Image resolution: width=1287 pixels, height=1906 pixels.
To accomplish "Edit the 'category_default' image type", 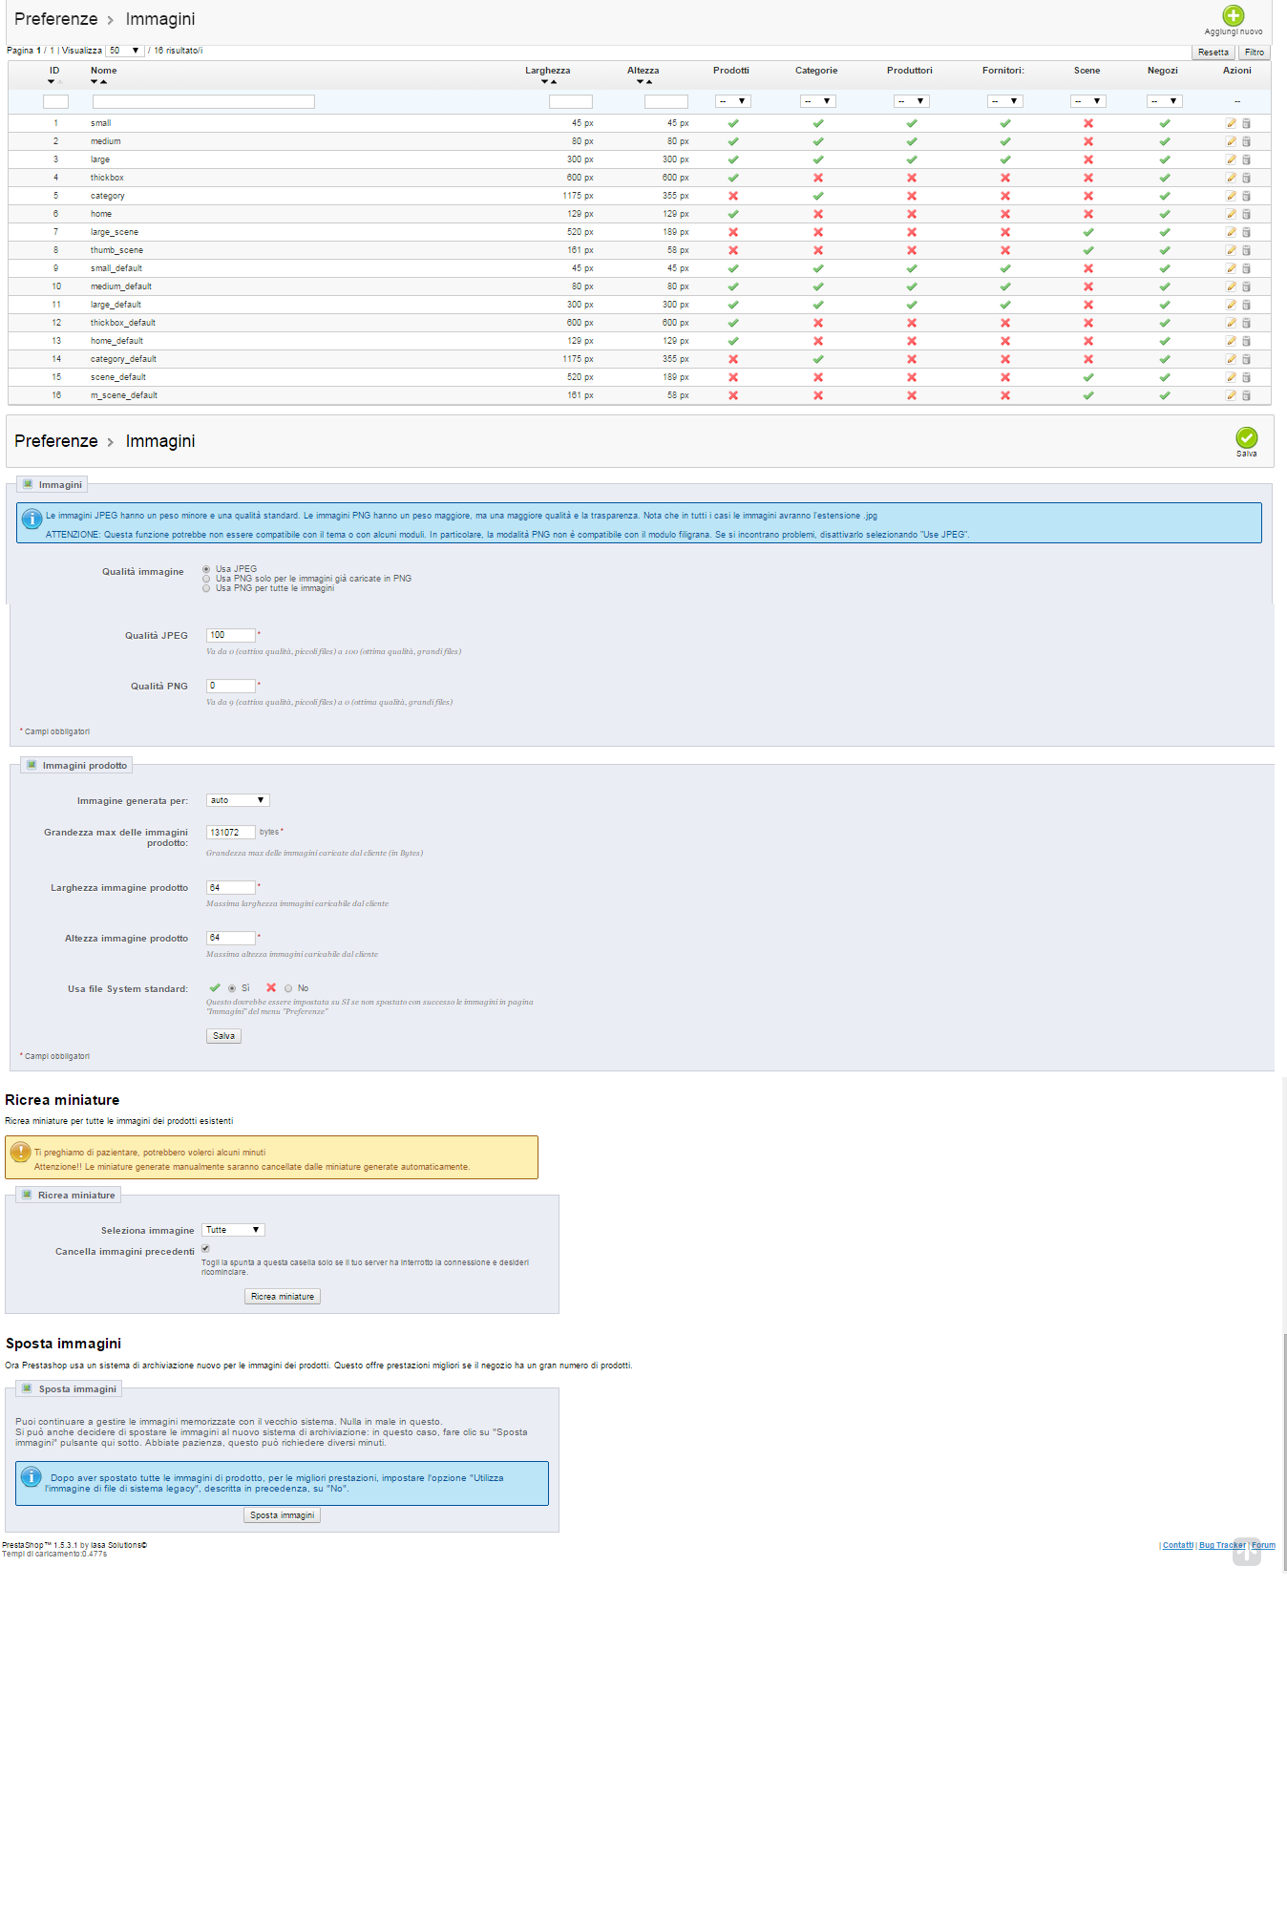I will 1231,359.
